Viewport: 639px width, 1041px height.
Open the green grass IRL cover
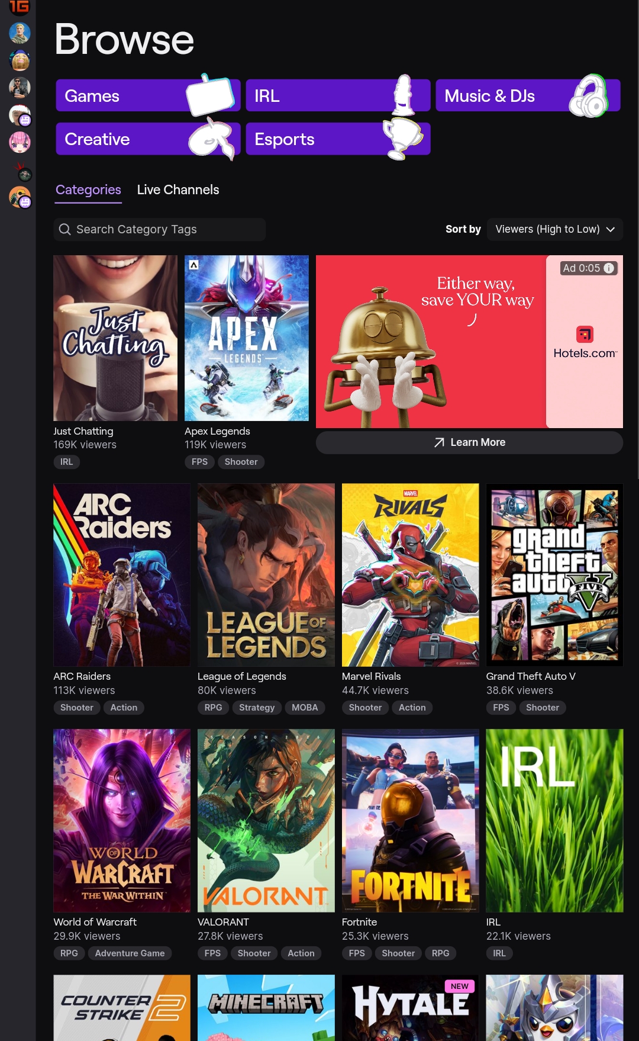[x=554, y=821]
